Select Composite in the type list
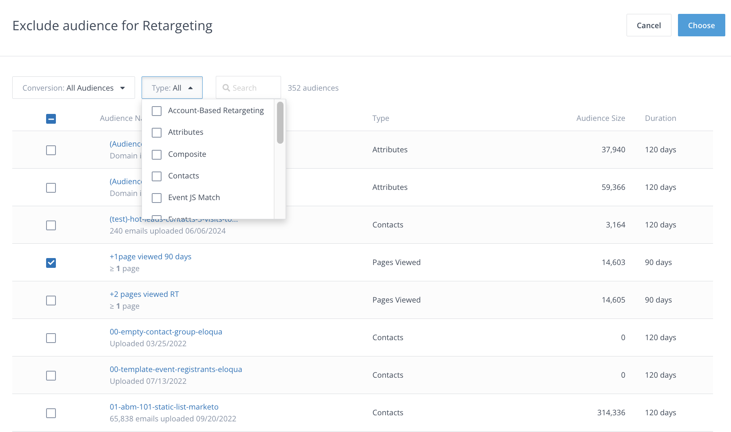The image size is (731, 432). point(157,155)
